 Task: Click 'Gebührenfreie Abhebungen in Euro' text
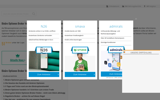pyautogui.click(x=41, y=40)
